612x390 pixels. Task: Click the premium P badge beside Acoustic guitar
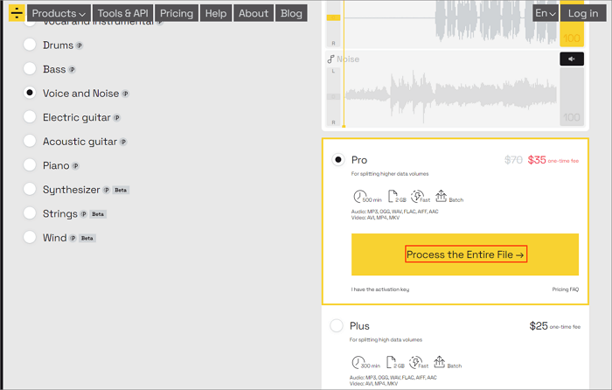point(123,143)
